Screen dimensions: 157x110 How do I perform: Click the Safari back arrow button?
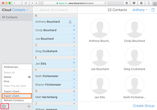tap(15, 3)
